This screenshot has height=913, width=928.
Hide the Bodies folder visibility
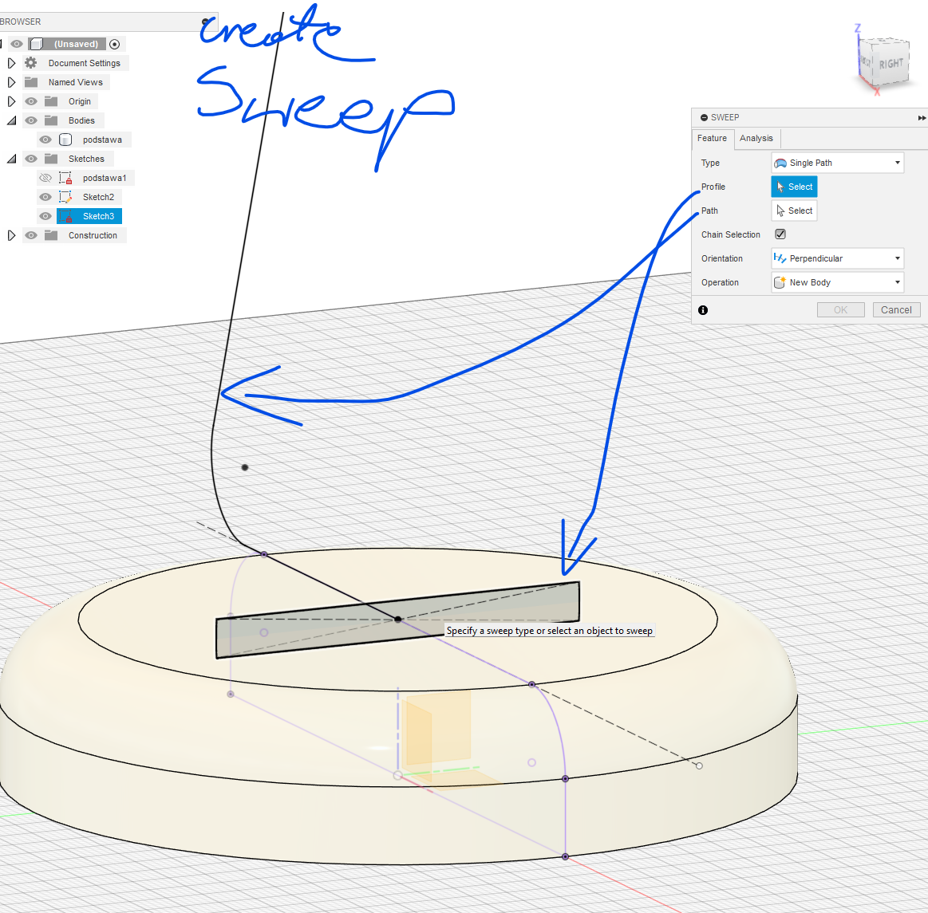pyautogui.click(x=31, y=120)
